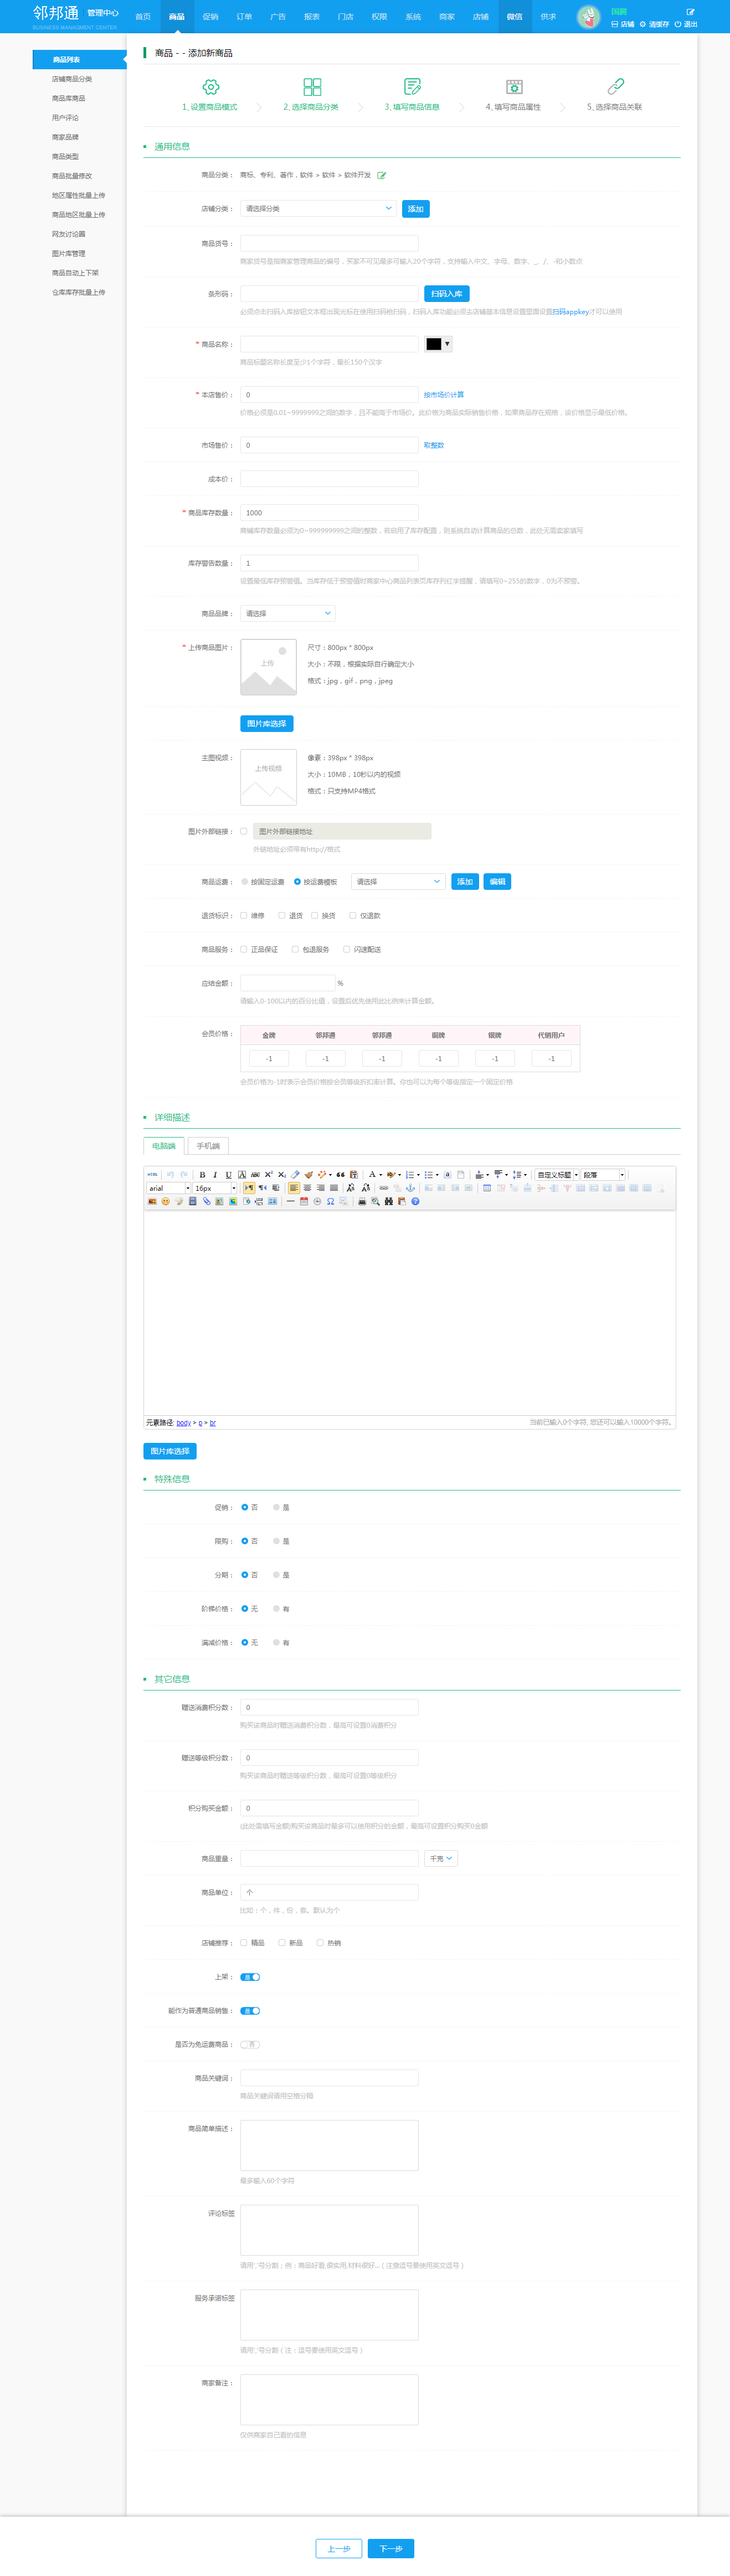
Task: Click the 下一步 button
Action: tap(390, 2548)
